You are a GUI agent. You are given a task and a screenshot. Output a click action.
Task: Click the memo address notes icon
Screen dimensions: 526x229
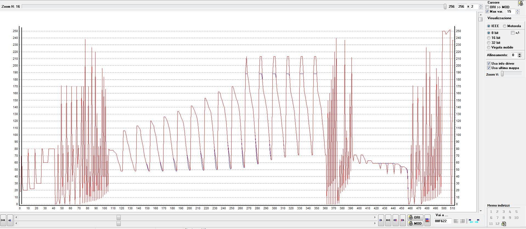click(x=504, y=224)
